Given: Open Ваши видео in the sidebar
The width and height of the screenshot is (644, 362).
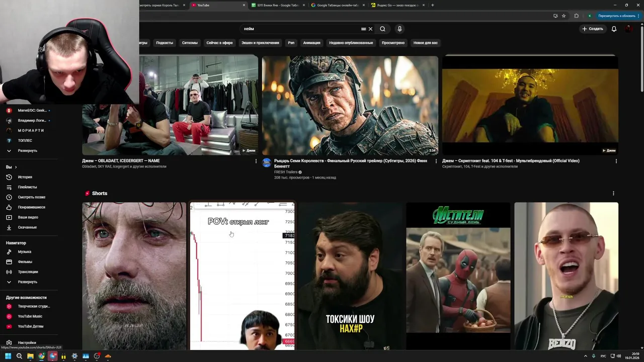Looking at the screenshot, I should pyautogui.click(x=29, y=217).
